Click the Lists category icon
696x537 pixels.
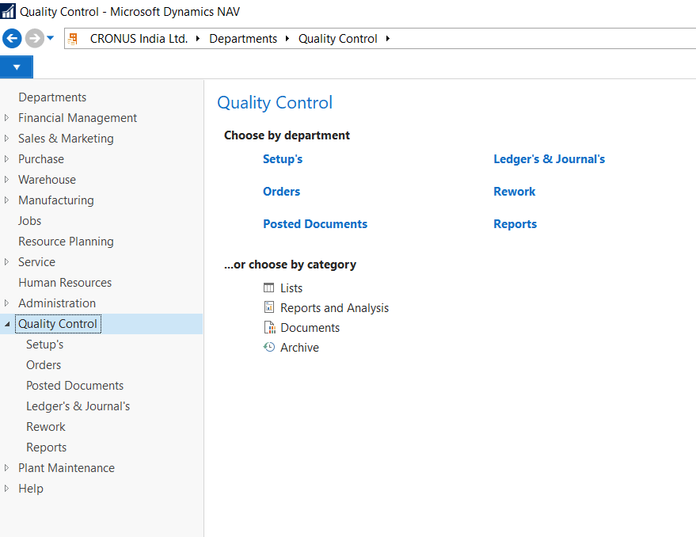pos(269,288)
